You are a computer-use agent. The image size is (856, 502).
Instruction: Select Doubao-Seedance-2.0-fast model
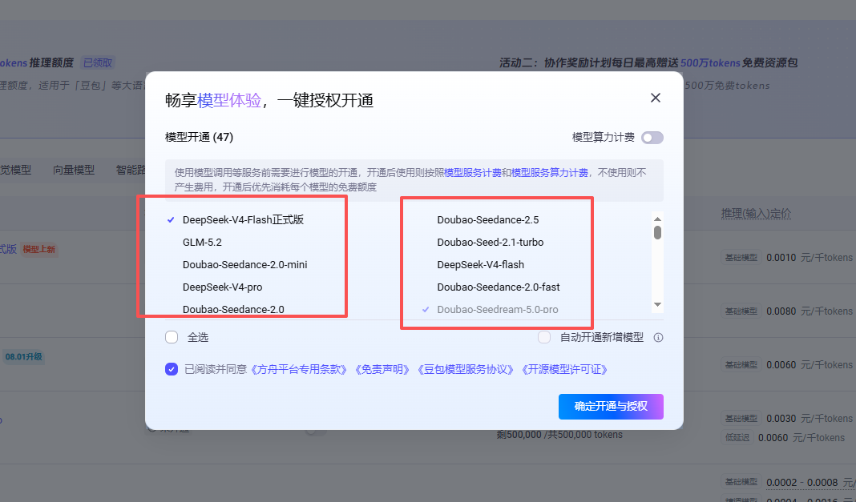[x=499, y=287]
